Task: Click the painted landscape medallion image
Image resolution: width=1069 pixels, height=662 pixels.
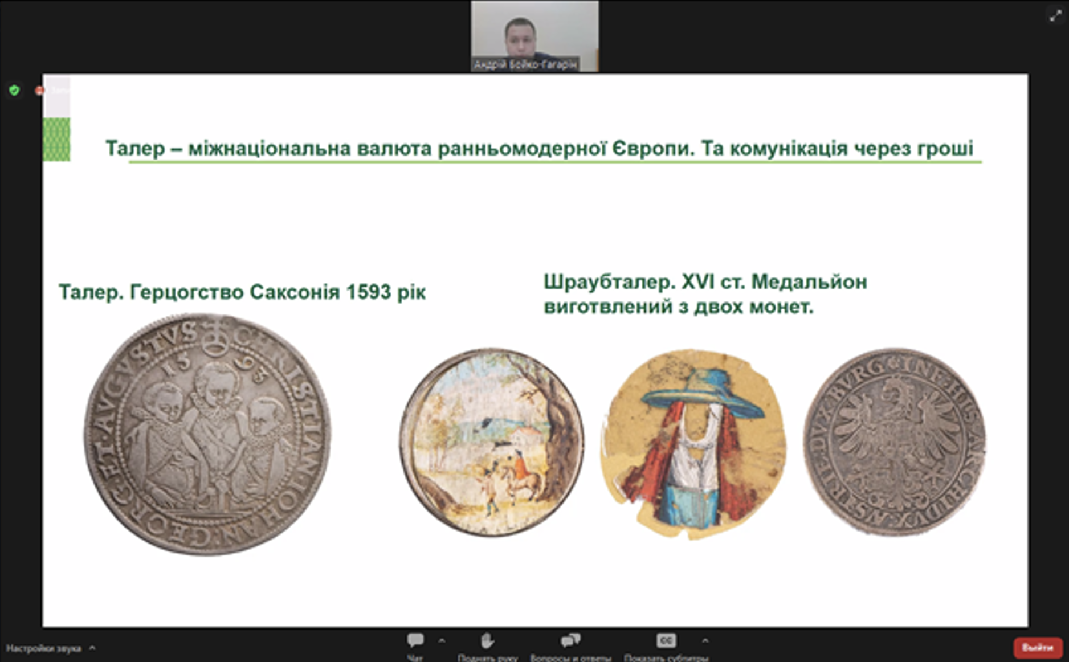Action: (x=492, y=442)
